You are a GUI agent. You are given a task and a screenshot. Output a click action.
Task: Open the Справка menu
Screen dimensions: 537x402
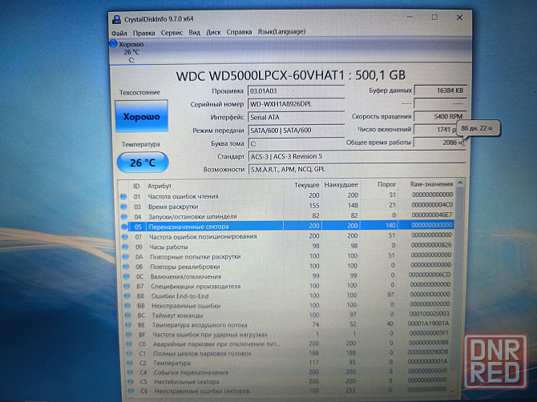239,33
